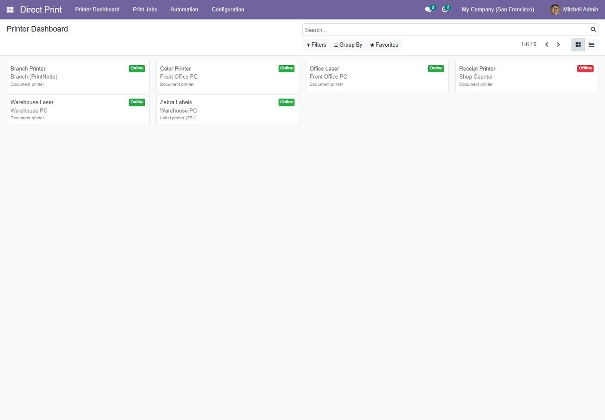Image resolution: width=605 pixels, height=420 pixels.
Task: Open the Configuration menu
Action: coord(228,10)
